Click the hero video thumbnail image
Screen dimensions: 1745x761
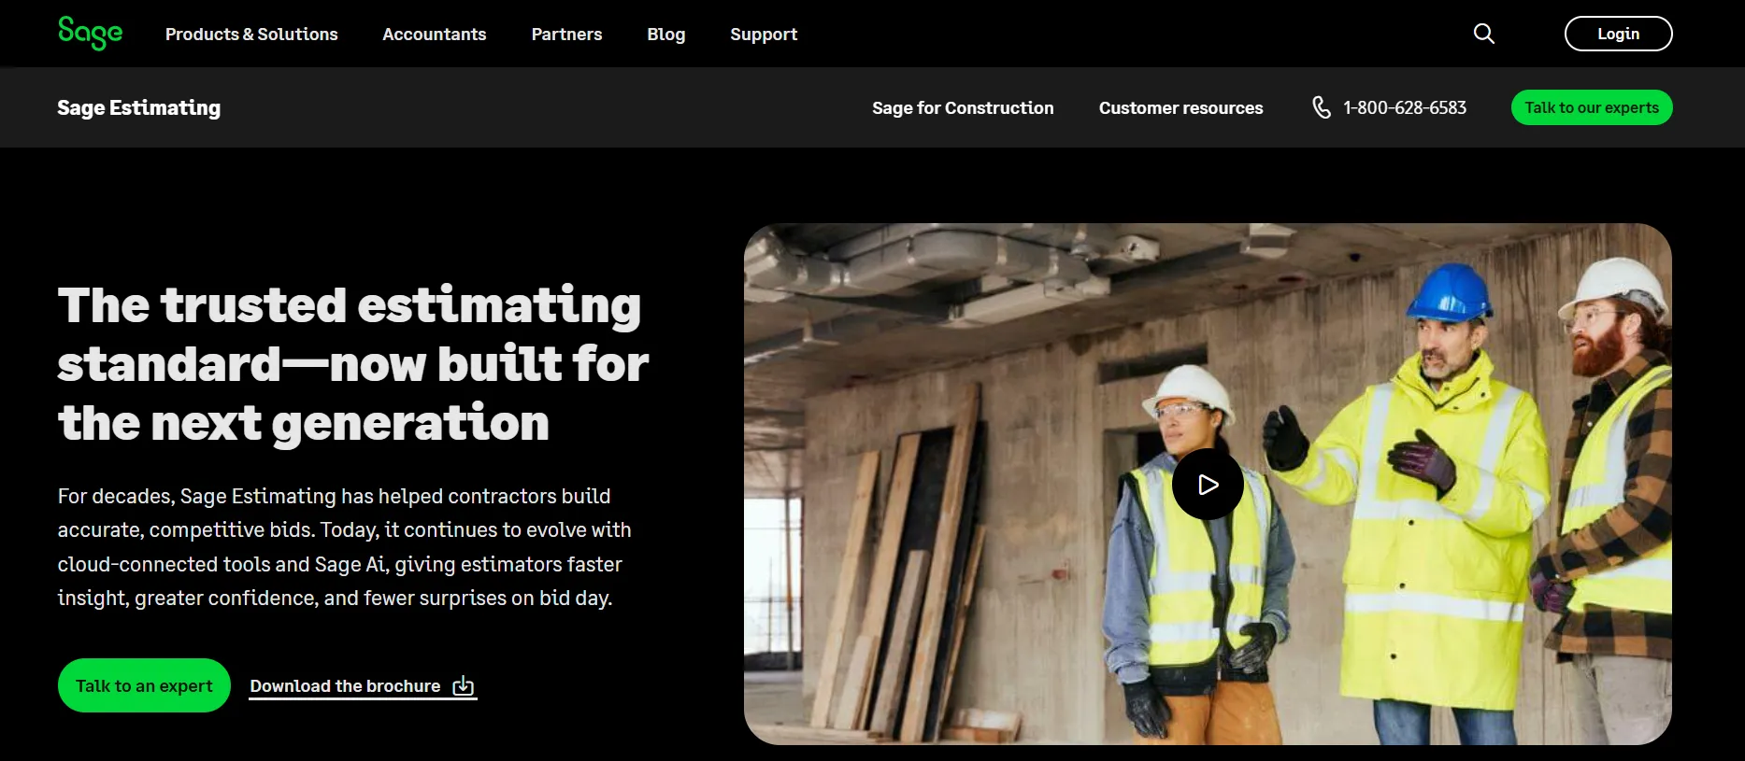(1208, 484)
